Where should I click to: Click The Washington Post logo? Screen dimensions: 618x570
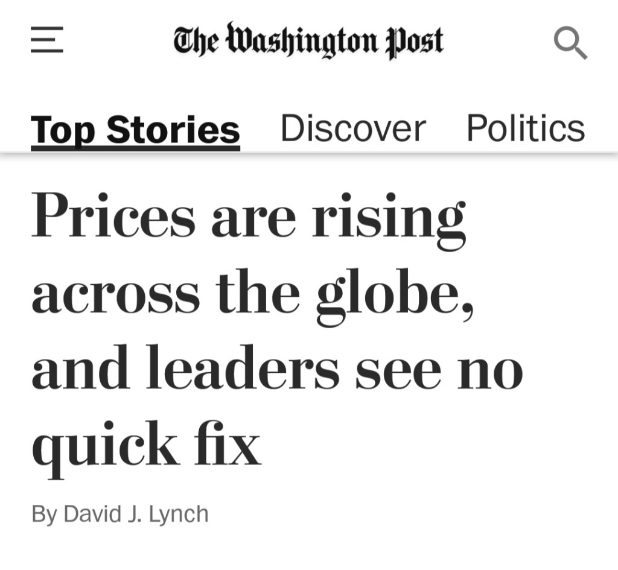point(308,41)
